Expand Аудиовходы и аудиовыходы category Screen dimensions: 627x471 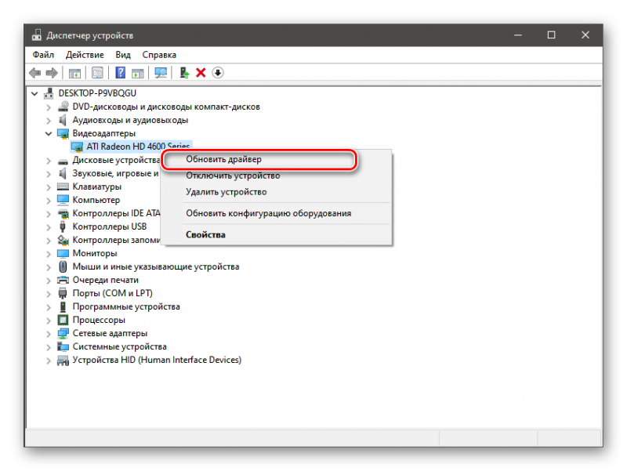coord(49,121)
